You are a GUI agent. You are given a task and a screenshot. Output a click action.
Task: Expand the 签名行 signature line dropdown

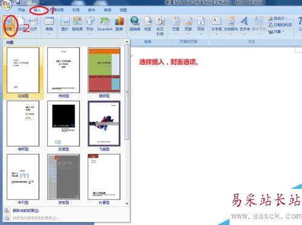[x=278, y=18]
